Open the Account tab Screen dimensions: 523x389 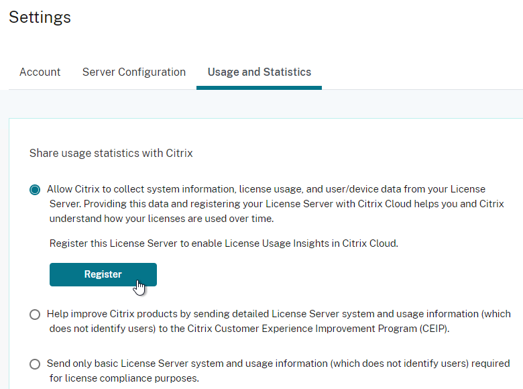click(40, 72)
